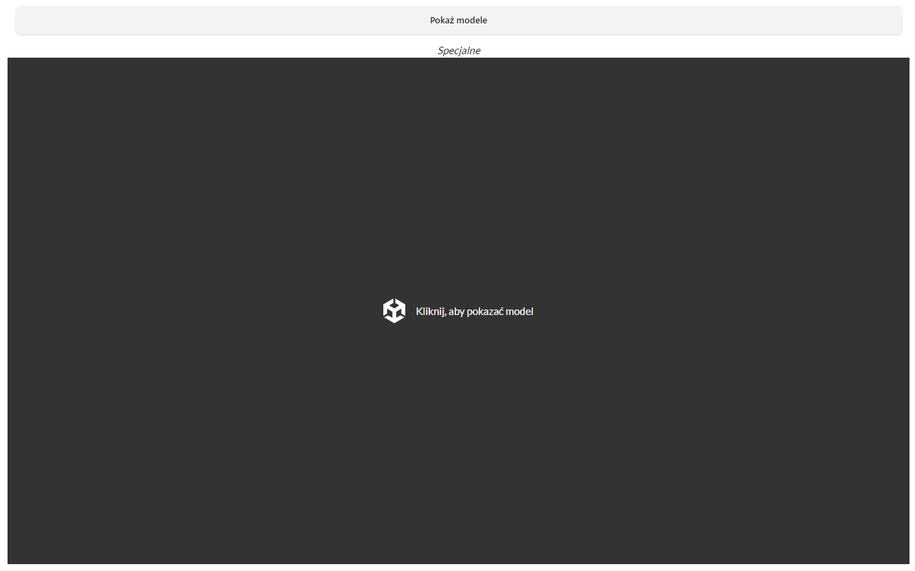
Task: Click the word 'modele' in the top bar
Action: tap(473, 21)
